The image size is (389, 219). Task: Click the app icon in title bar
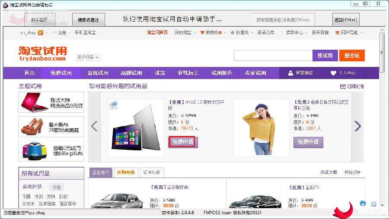coord(5,5)
